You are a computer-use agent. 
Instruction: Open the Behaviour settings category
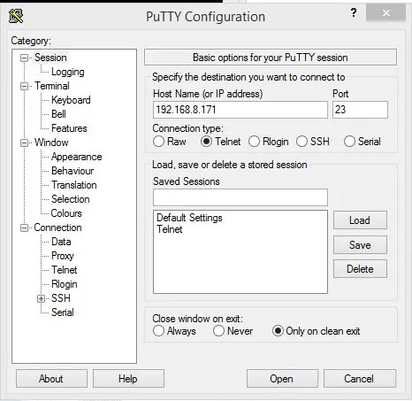coord(72,171)
